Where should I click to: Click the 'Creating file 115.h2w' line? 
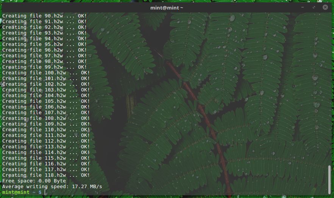pos(46,158)
